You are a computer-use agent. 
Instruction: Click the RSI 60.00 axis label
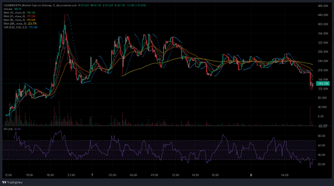click(x=321, y=145)
